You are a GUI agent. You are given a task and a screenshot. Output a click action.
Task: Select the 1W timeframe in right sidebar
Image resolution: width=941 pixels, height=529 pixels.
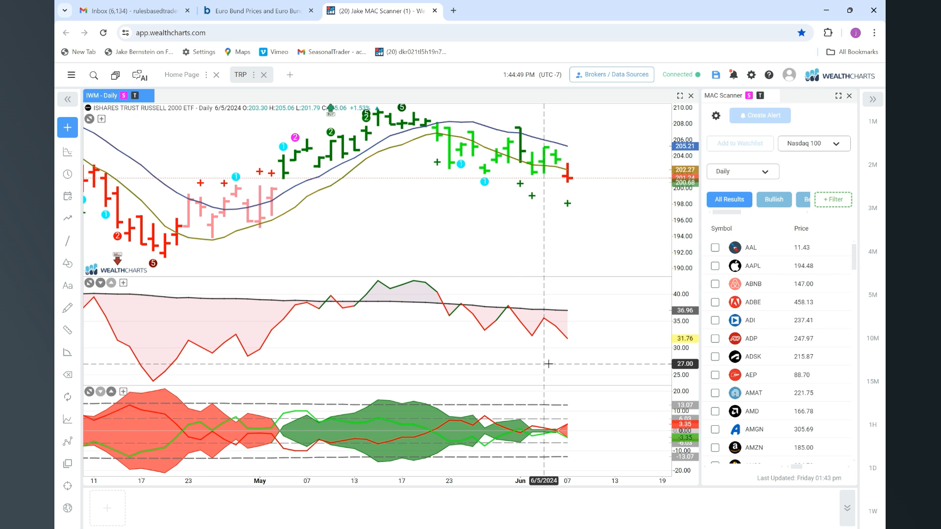point(872,511)
